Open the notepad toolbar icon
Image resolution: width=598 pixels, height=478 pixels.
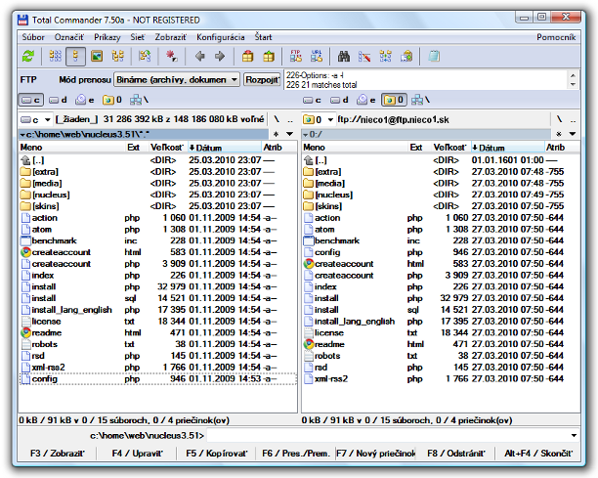pos(434,57)
